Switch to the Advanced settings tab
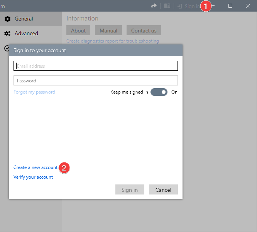 [31, 34]
